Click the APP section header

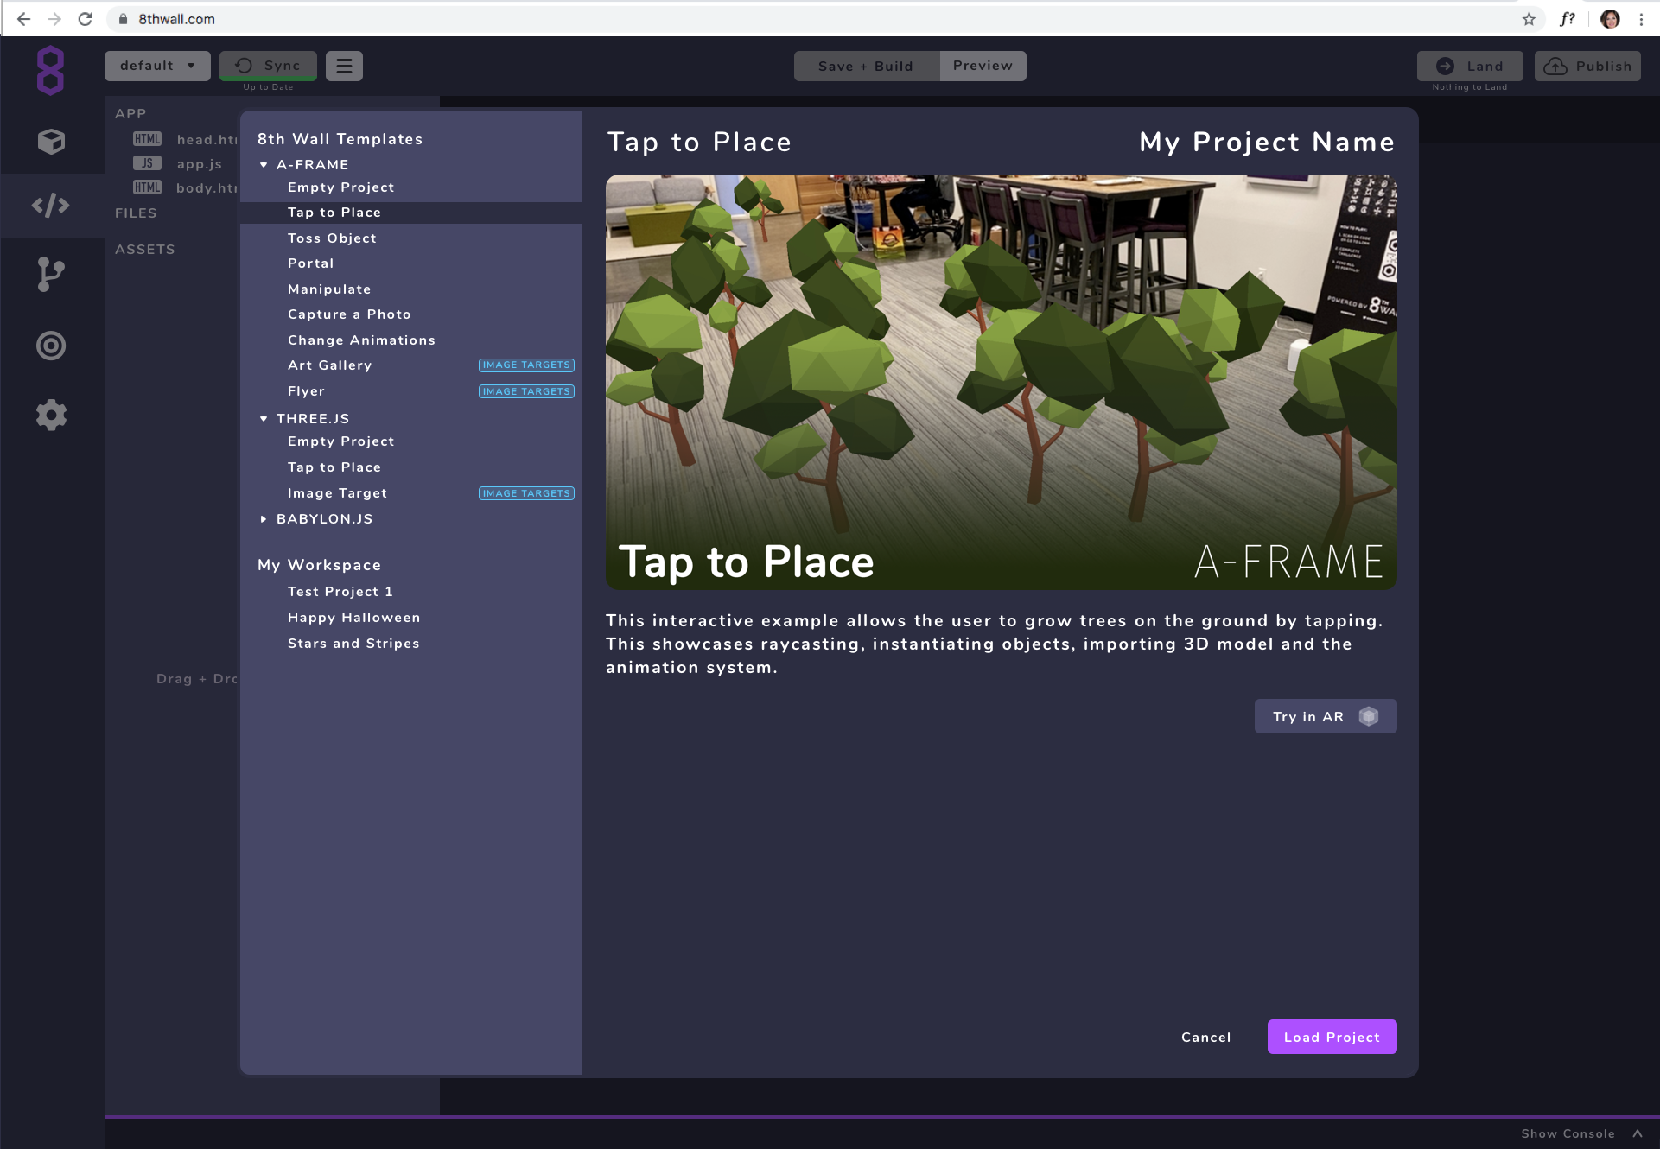[130, 114]
